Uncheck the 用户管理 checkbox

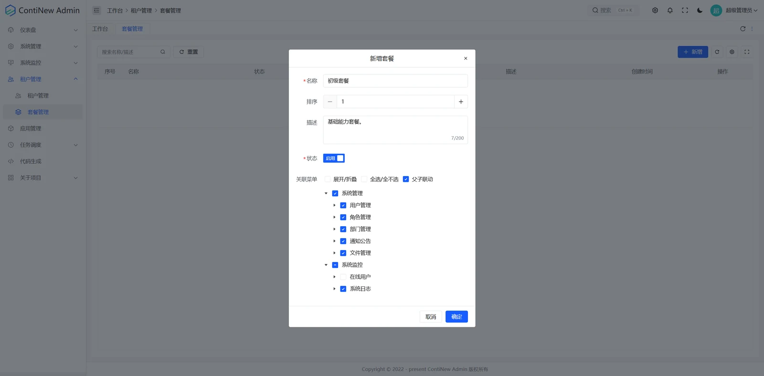click(x=343, y=205)
